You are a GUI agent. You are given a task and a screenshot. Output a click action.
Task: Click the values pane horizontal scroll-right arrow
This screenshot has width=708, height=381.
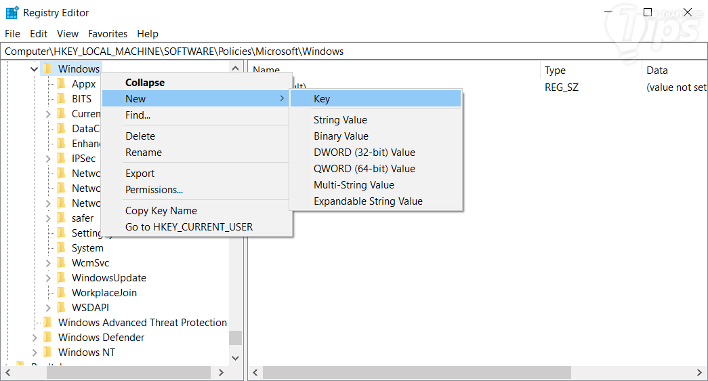point(700,372)
